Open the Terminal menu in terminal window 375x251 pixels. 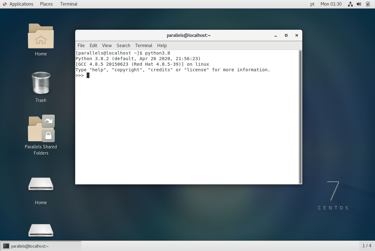pyautogui.click(x=144, y=45)
